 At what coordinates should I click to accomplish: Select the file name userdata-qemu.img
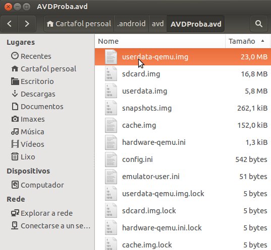[155, 57]
